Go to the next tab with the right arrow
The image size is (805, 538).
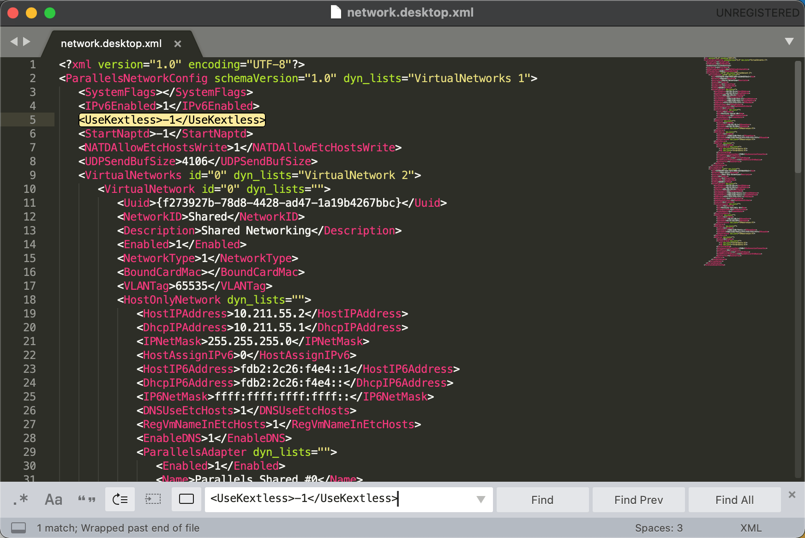(27, 42)
